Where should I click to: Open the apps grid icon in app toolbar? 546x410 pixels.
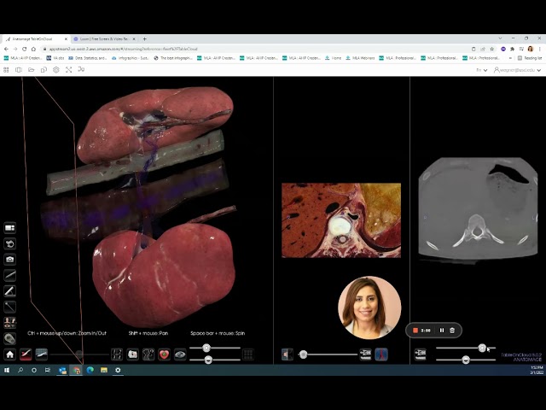6,70
